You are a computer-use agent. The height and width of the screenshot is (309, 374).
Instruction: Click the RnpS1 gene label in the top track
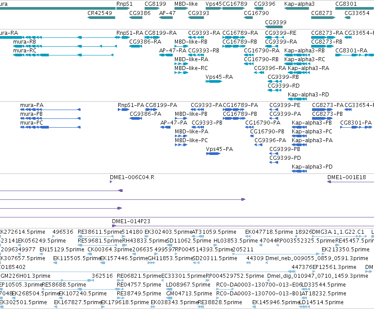[124, 4]
